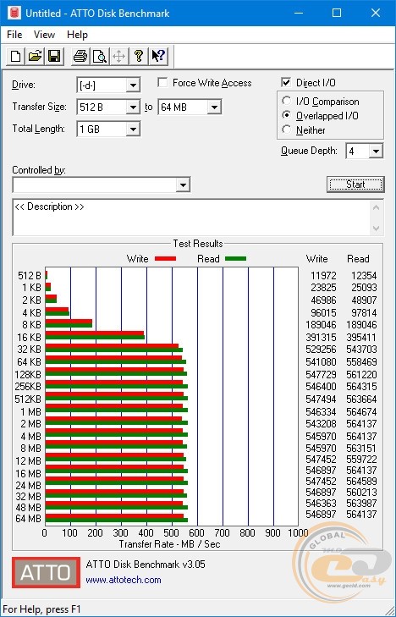
Task: Click the status bar help text
Action: pyautogui.click(x=41, y=609)
